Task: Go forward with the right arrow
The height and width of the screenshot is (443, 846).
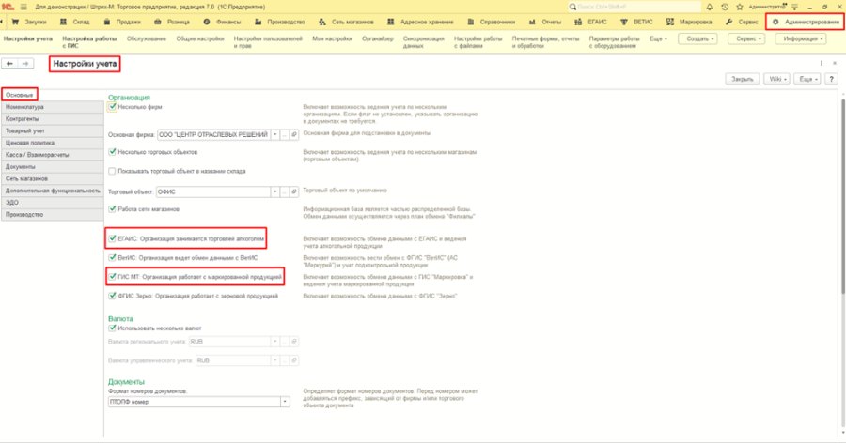Action: (25, 64)
